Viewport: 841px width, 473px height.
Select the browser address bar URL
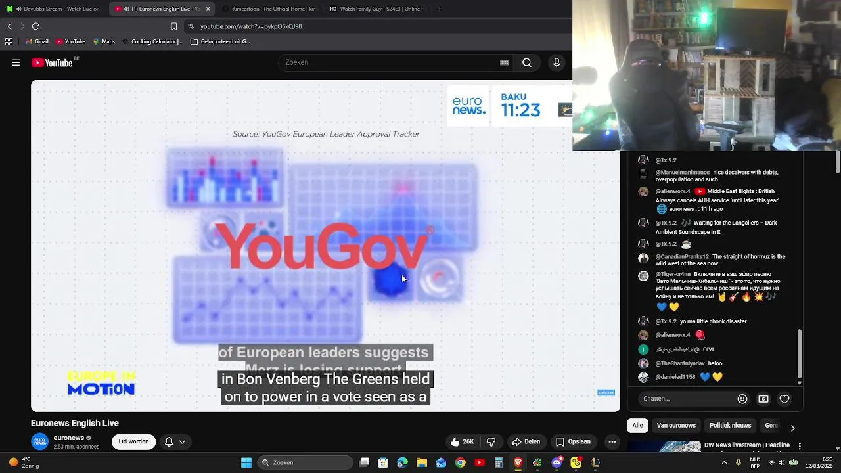[x=251, y=26]
